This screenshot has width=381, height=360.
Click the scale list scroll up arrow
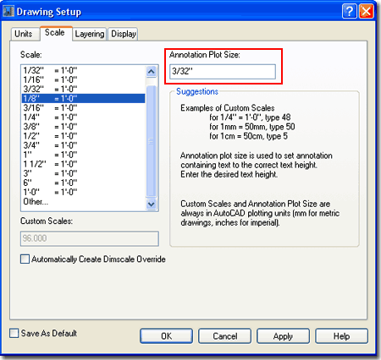point(152,72)
